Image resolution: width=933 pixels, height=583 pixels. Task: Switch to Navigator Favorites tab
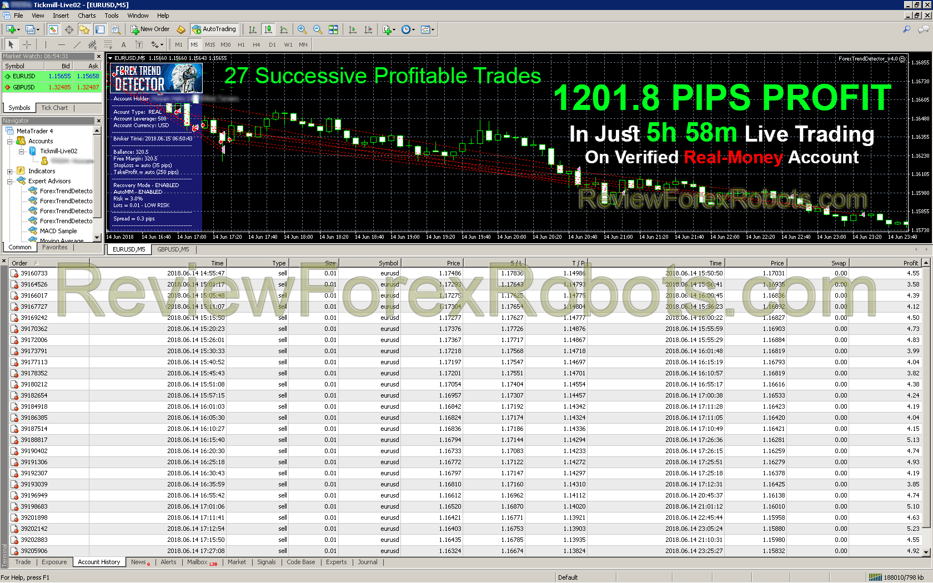tap(55, 247)
